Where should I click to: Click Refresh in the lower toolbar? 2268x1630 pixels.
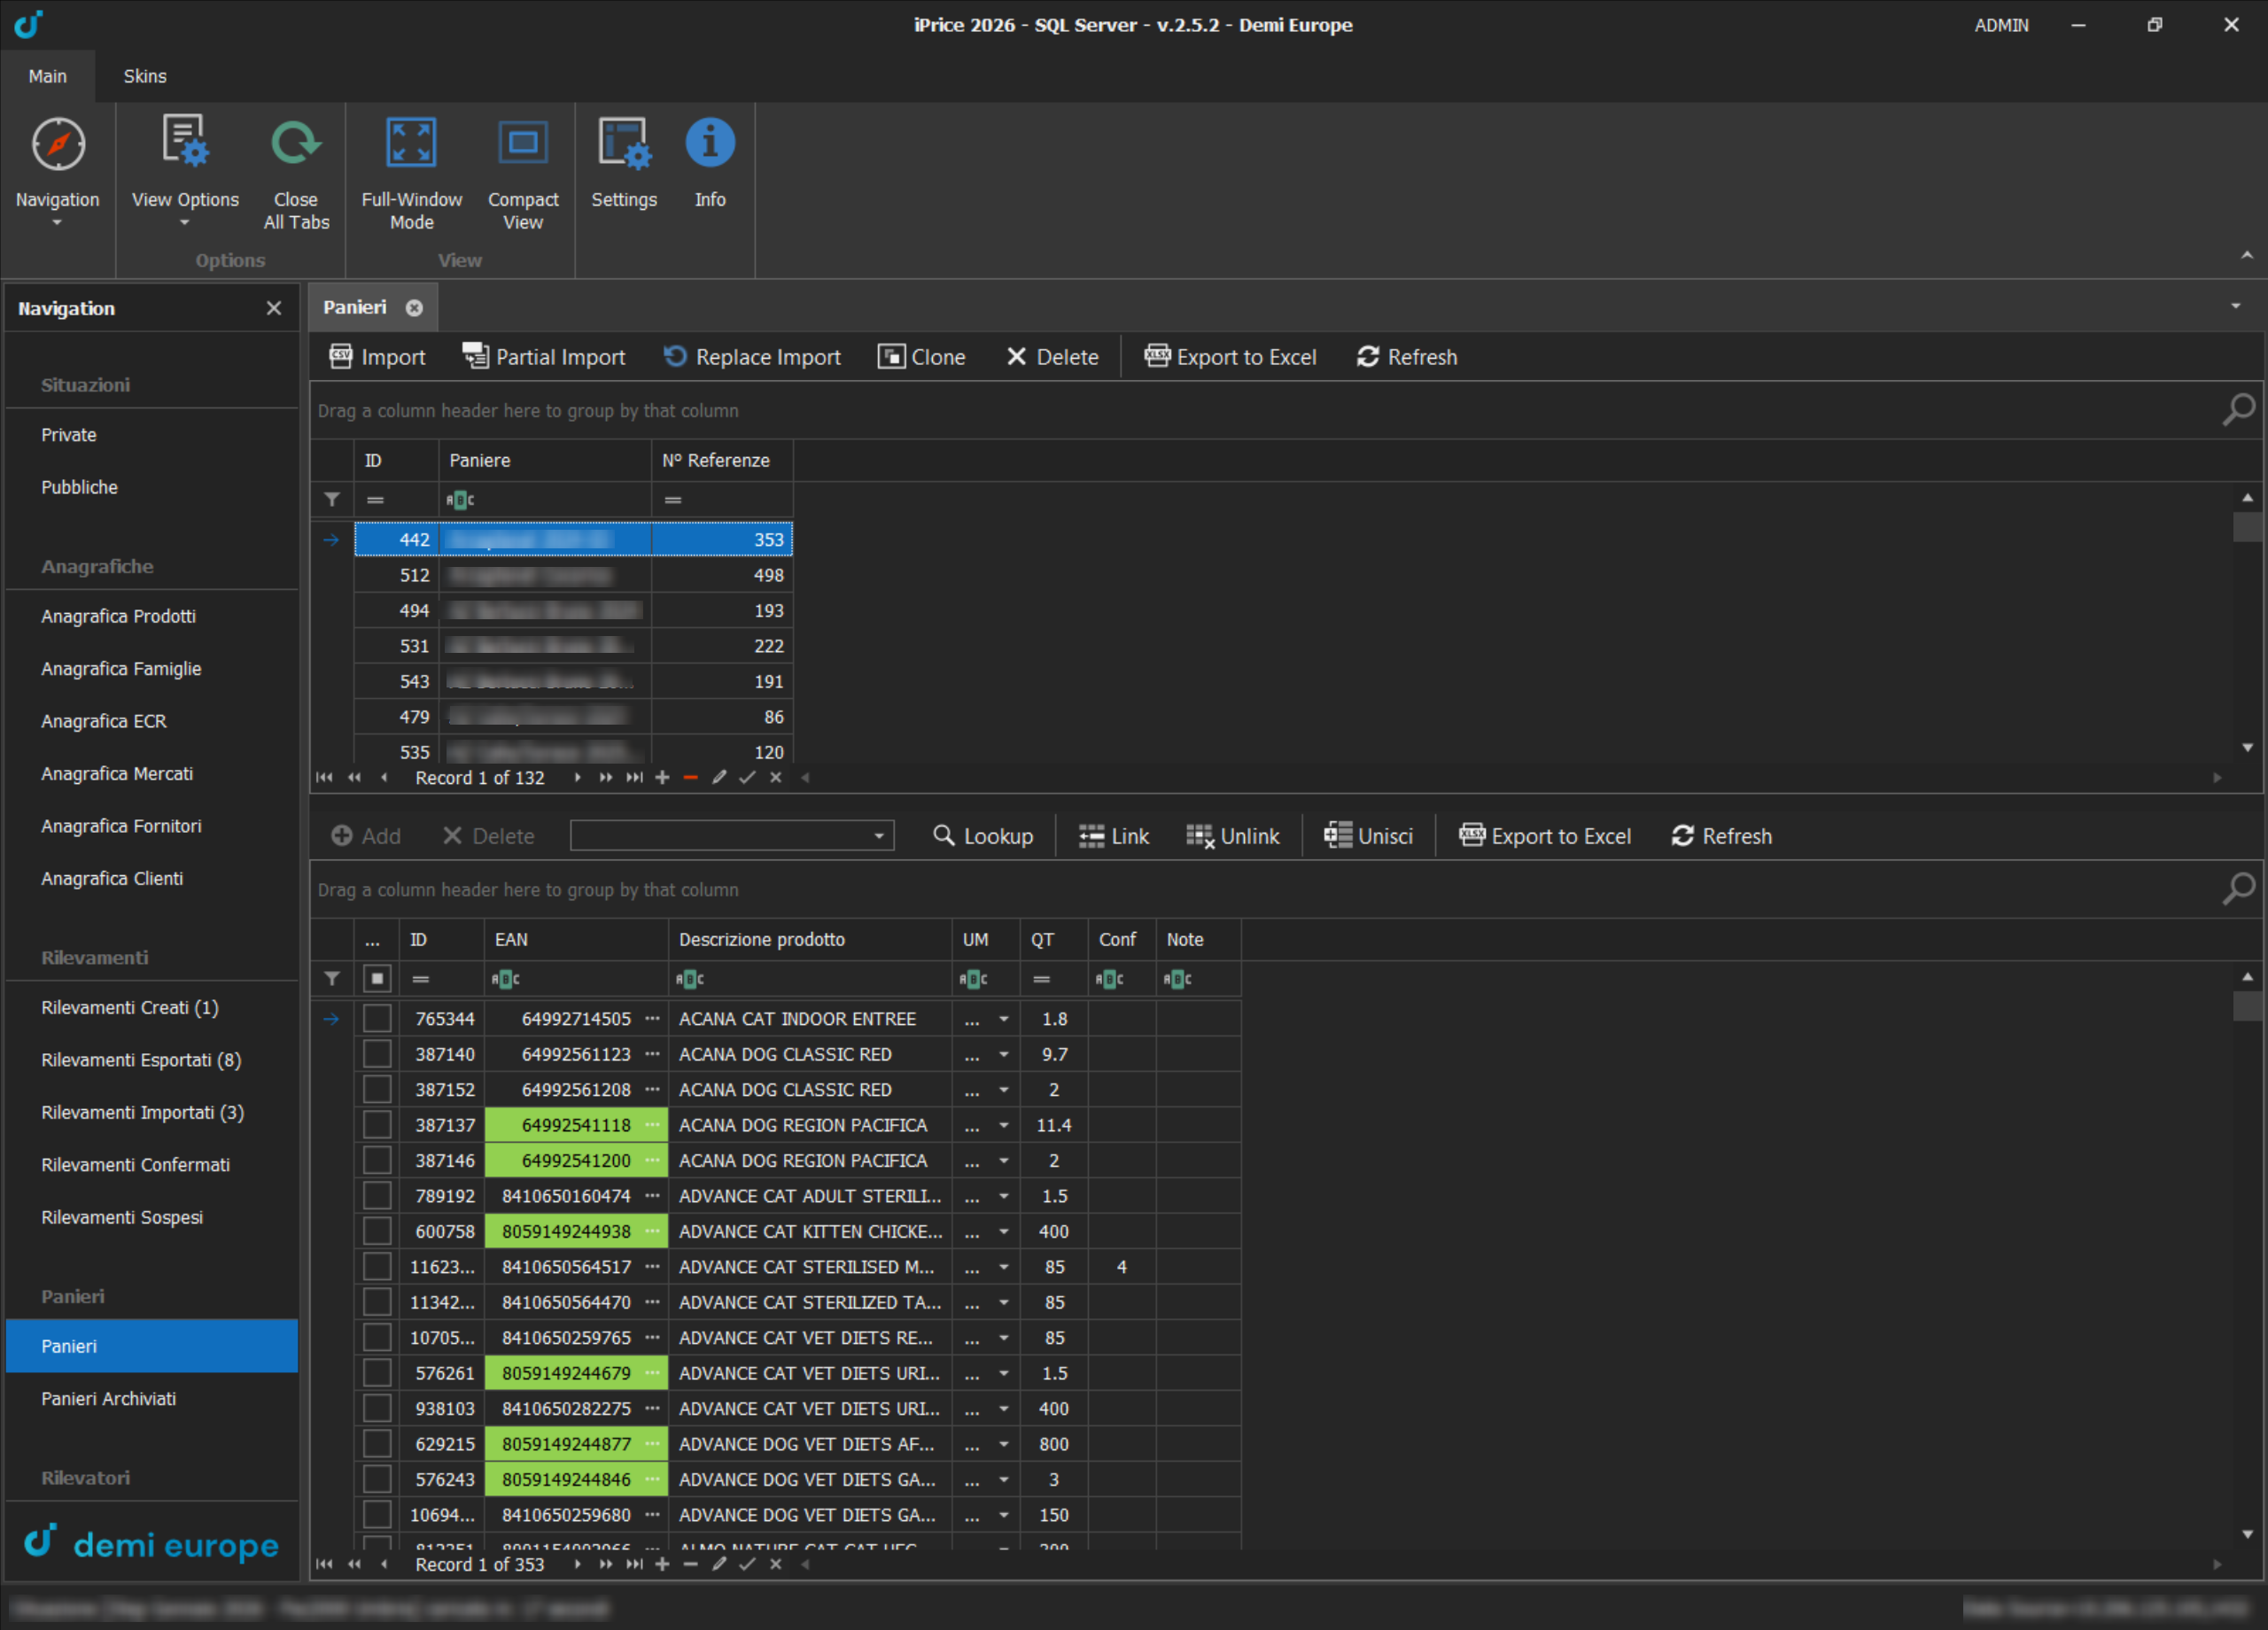coord(1721,836)
